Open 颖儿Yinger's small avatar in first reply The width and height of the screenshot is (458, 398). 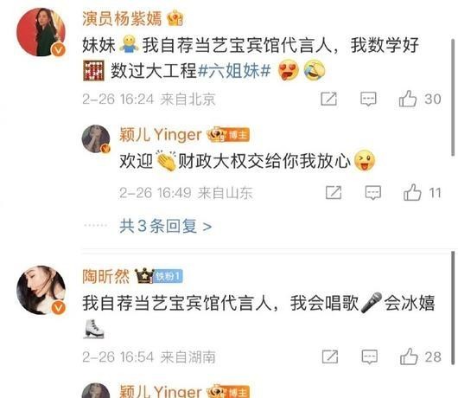coord(96,139)
